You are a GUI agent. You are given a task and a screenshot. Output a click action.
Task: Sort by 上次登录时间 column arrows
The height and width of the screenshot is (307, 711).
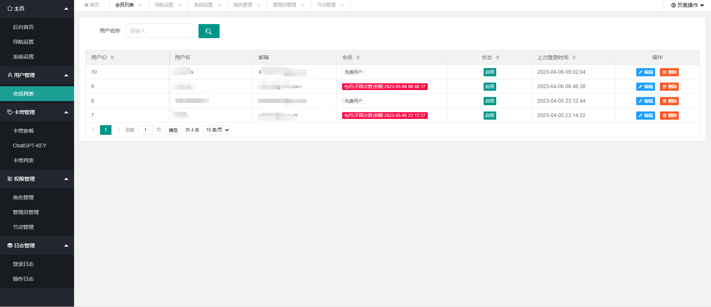[574, 57]
